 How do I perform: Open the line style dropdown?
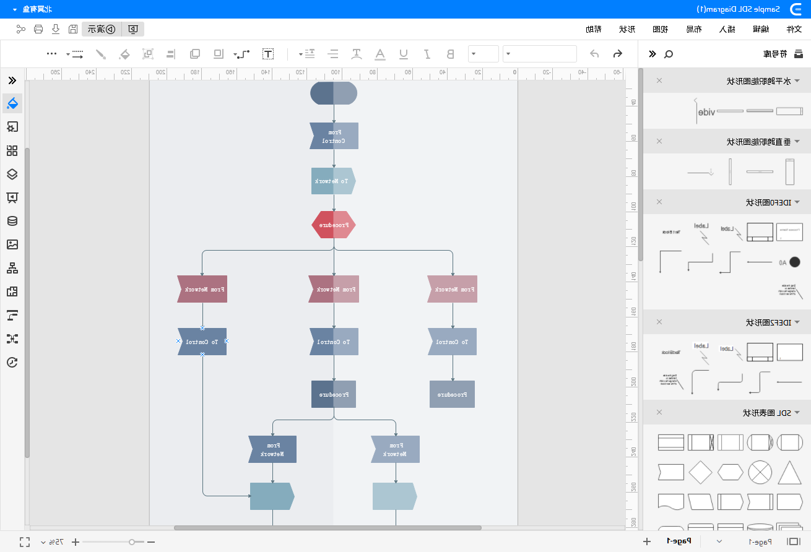tap(76, 54)
